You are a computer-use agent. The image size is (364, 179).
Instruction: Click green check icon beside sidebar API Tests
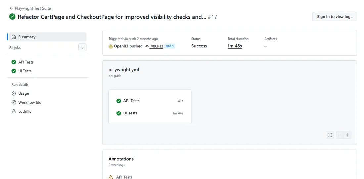(14, 62)
